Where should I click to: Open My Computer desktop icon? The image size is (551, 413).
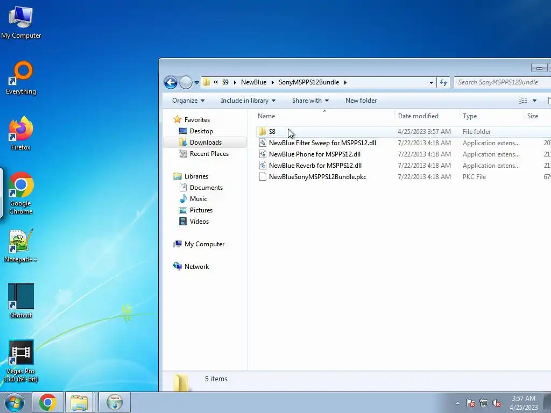21,22
